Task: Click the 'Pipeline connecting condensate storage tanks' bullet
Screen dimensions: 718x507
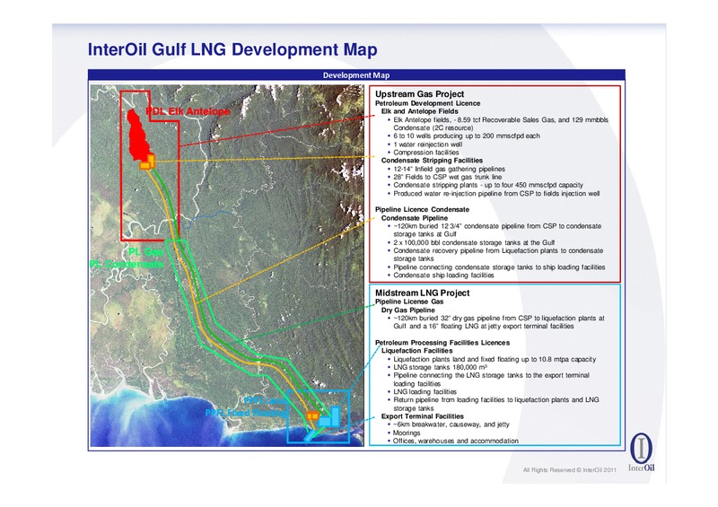Action: [496, 267]
